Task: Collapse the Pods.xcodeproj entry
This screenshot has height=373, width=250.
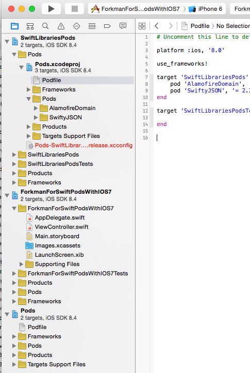Action: point(22,68)
